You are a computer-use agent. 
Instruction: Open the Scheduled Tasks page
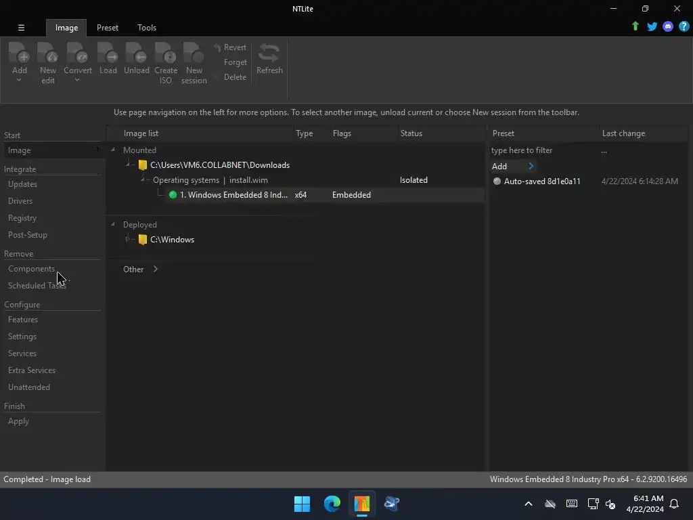tap(37, 286)
